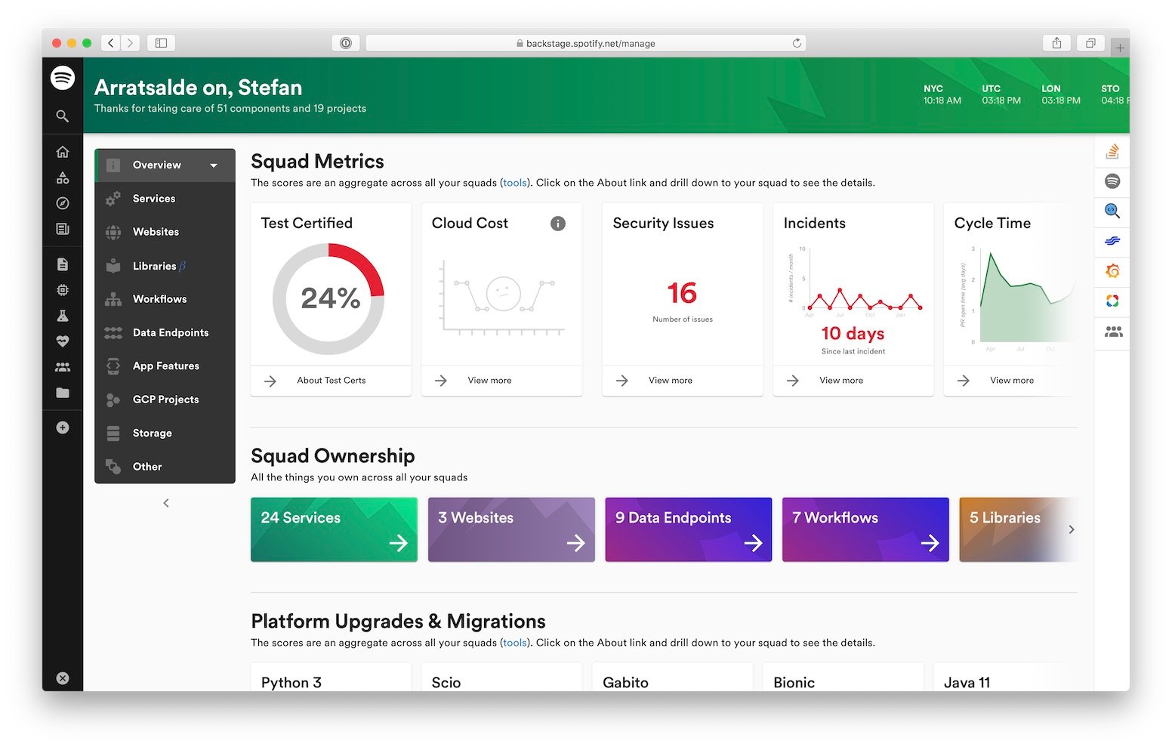1172x747 pixels.
Task: Open the 7 Workflows ownership card
Action: (x=865, y=529)
